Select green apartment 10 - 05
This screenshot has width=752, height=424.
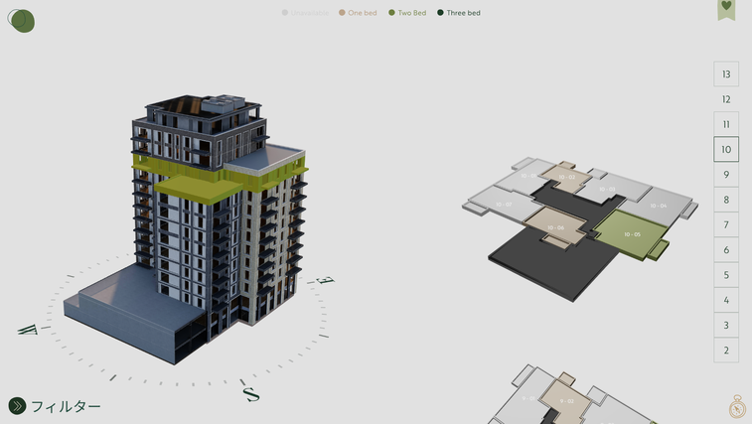point(631,233)
